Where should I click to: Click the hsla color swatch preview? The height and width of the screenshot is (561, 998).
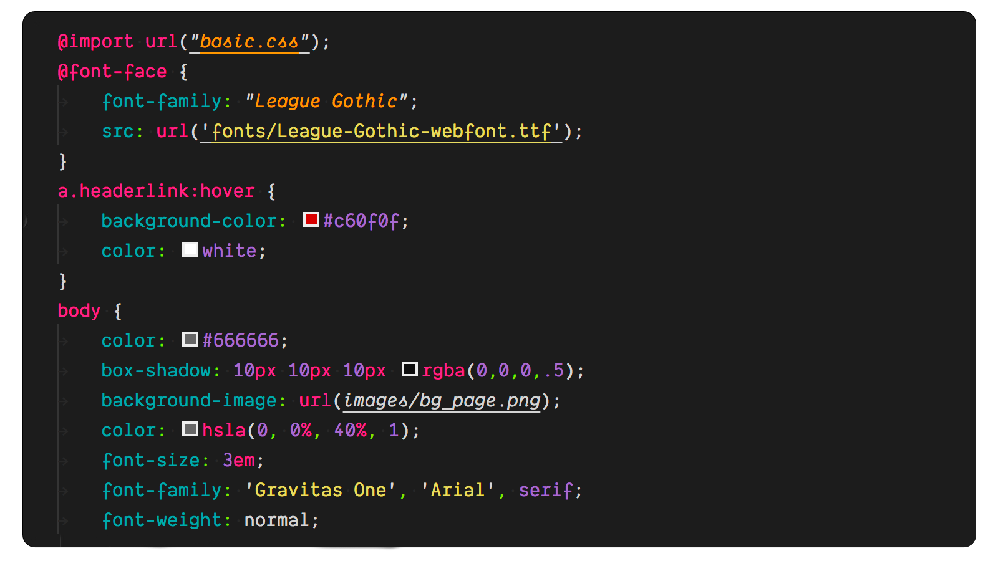[x=190, y=429]
